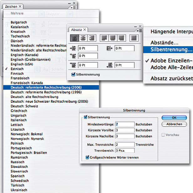Click the Kürzeste Nachsilbe input field

click(x=125, y=136)
